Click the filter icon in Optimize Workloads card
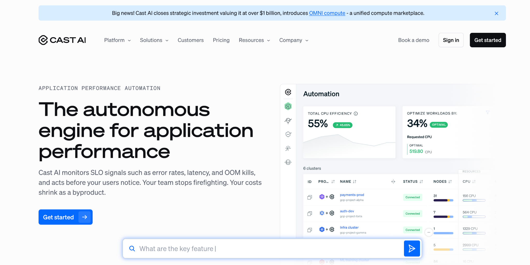 (488, 112)
